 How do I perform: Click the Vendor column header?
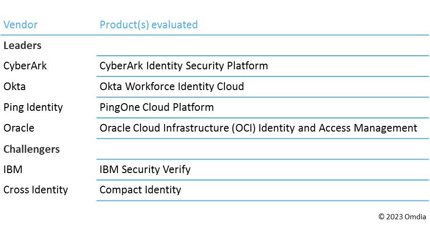pyautogui.click(x=21, y=25)
